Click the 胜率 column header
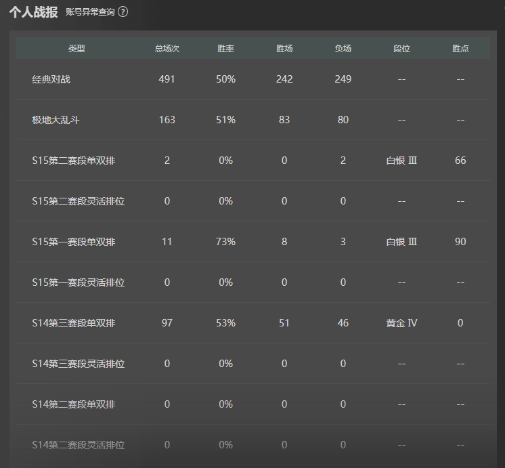Image resolution: width=505 pixels, height=468 pixels. coord(225,48)
